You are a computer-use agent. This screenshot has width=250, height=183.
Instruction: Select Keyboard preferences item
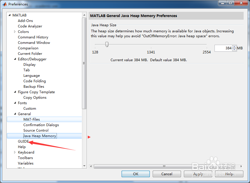26,152
